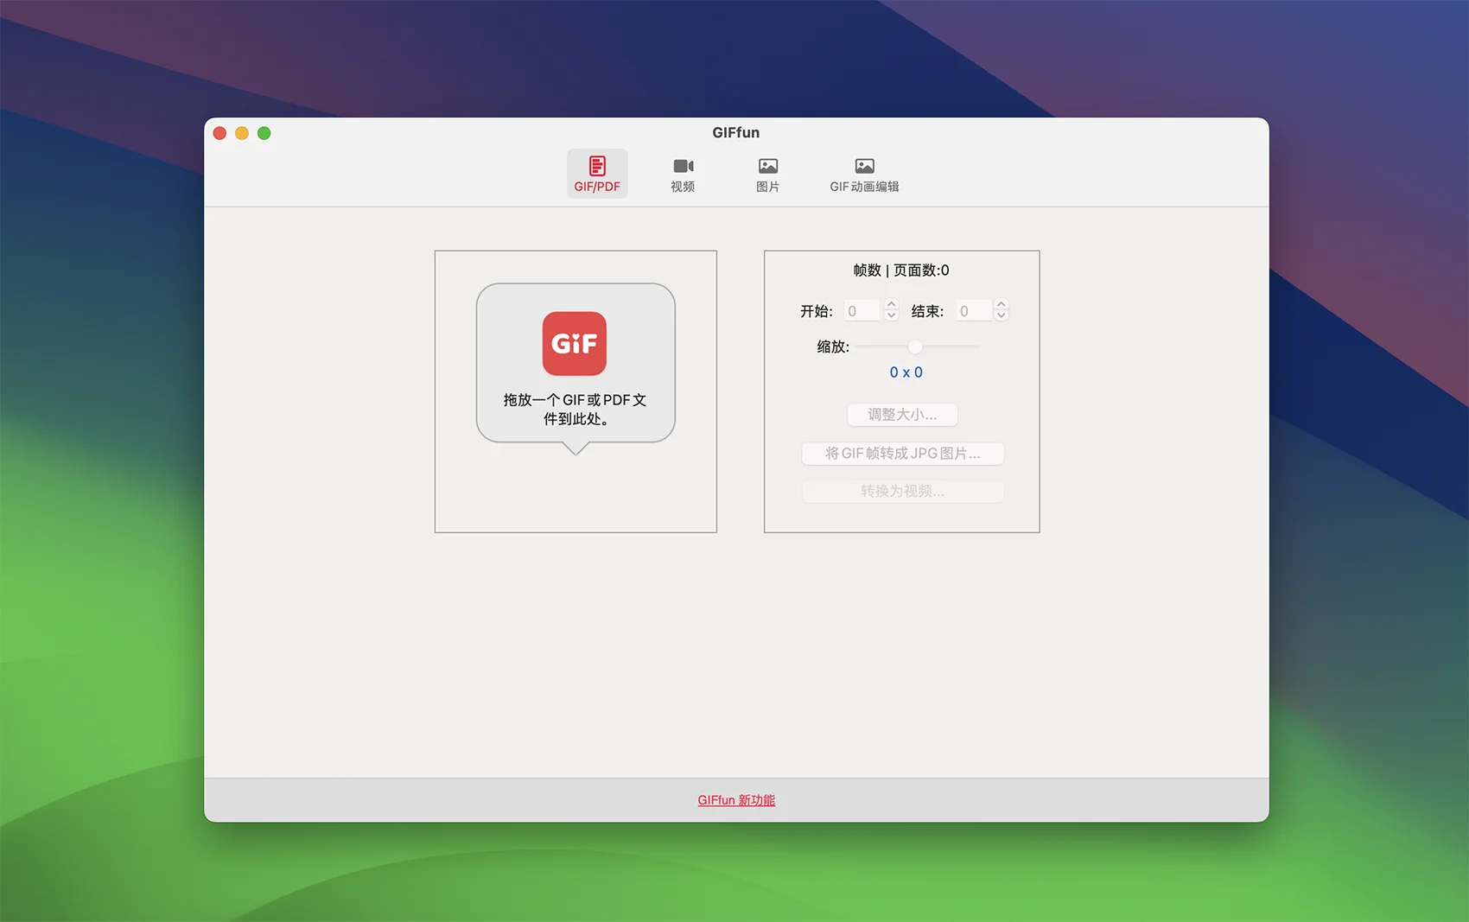1469x922 pixels.
Task: Click the 开始 start frame field
Action: point(862,311)
